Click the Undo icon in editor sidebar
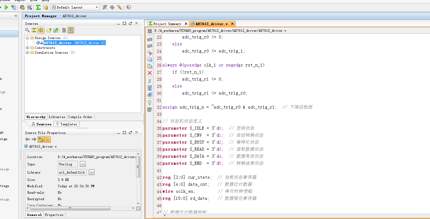The image size is (430, 219). coord(150,39)
